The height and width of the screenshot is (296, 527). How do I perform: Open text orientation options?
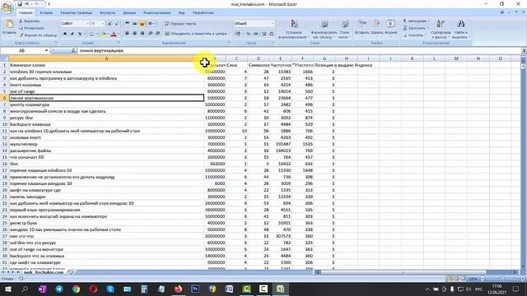(x=152, y=24)
